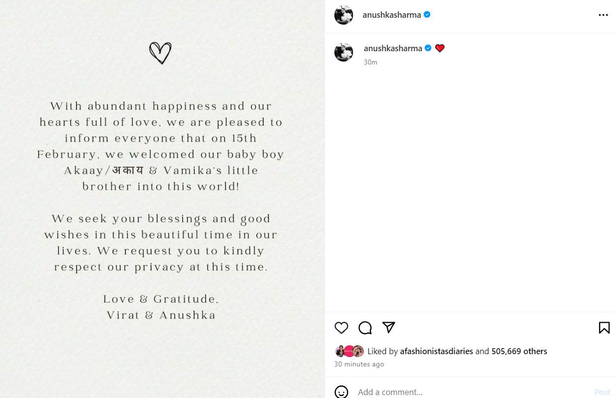
Task: View the list of 505,669 others likes
Action: coord(519,351)
